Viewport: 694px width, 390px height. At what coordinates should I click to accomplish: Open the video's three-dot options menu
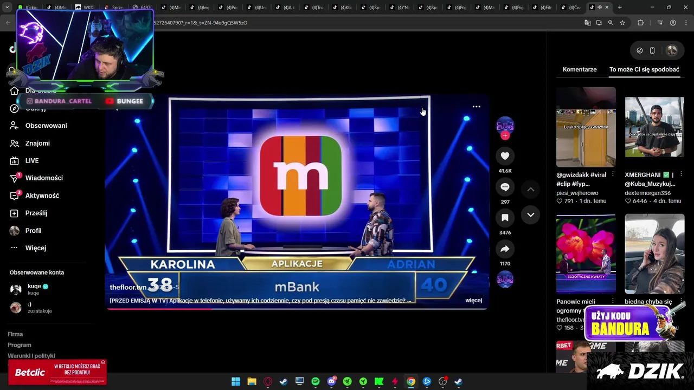coord(476,107)
